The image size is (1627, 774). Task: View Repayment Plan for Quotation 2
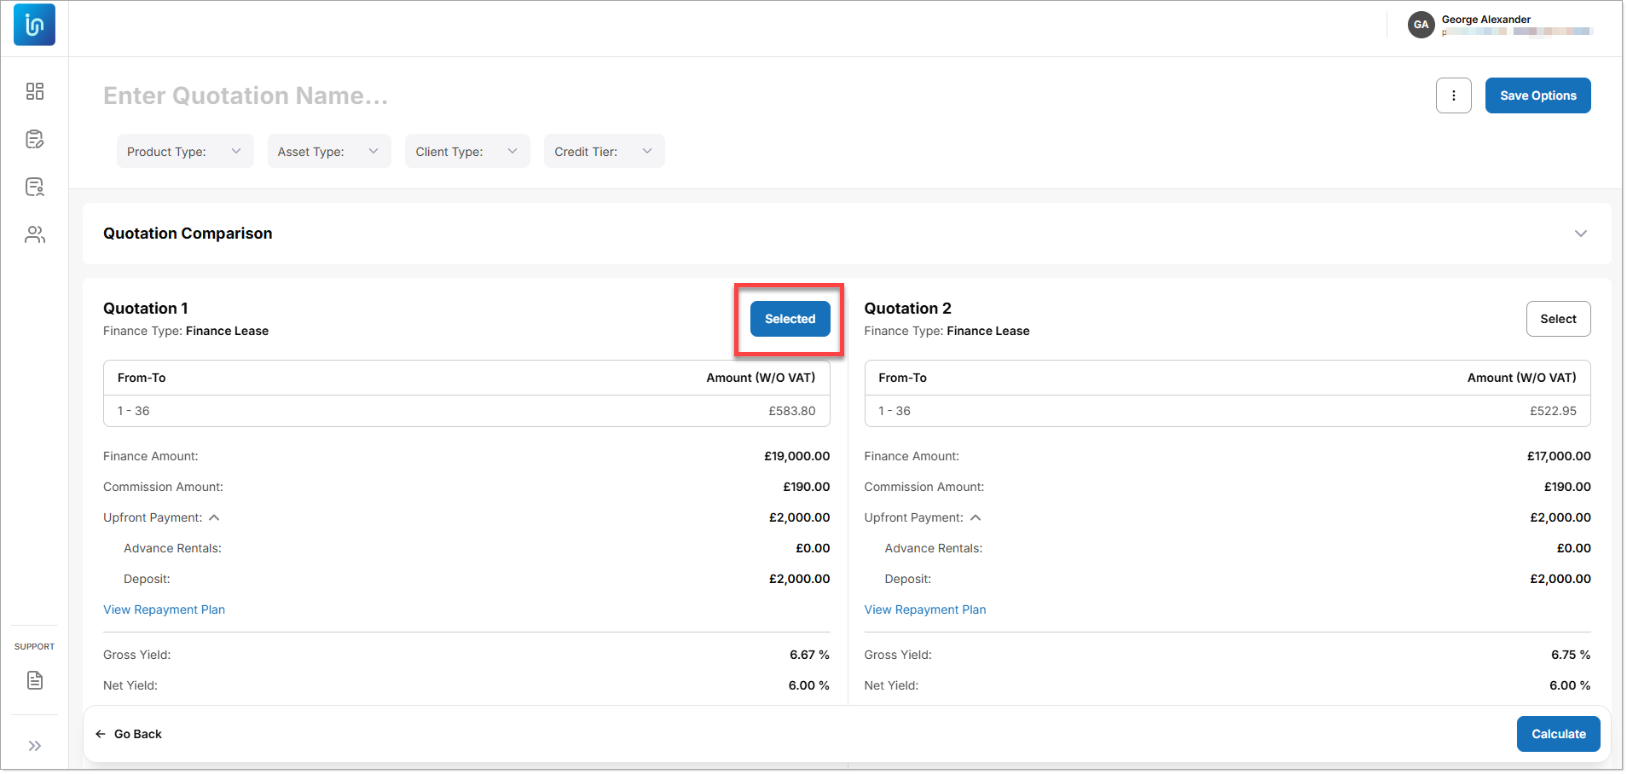pyautogui.click(x=925, y=609)
